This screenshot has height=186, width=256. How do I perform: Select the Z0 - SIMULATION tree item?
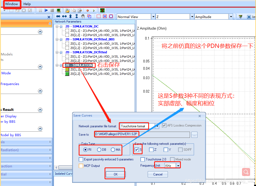(x=79, y=65)
